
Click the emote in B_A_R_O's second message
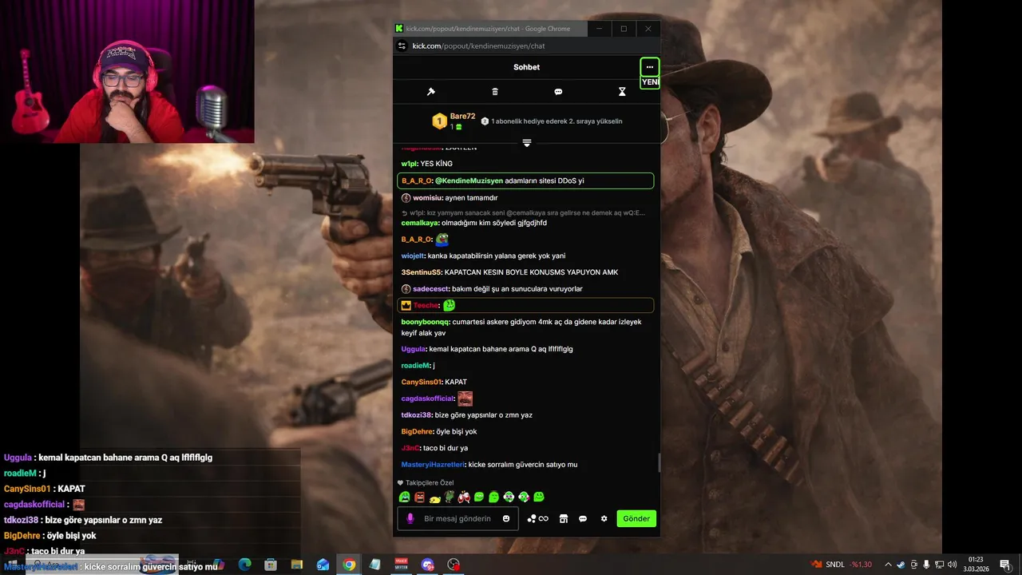442,239
